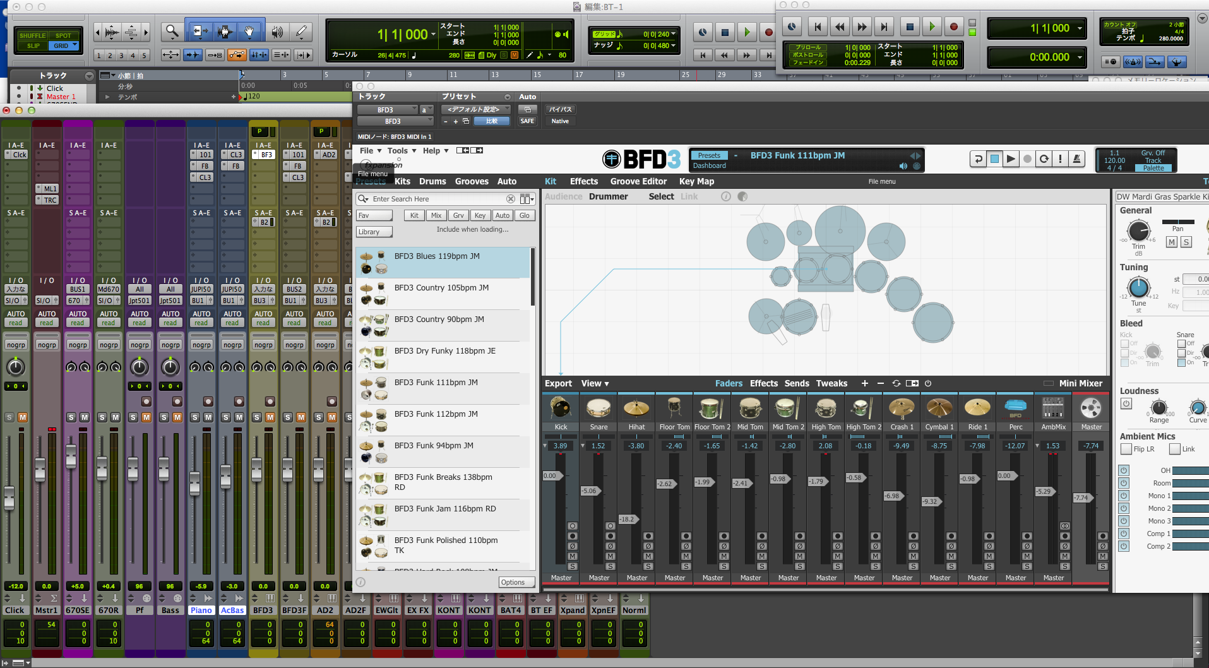Toggle the Room ambient mic power button
Viewport: 1209px width, 668px height.
(1124, 483)
